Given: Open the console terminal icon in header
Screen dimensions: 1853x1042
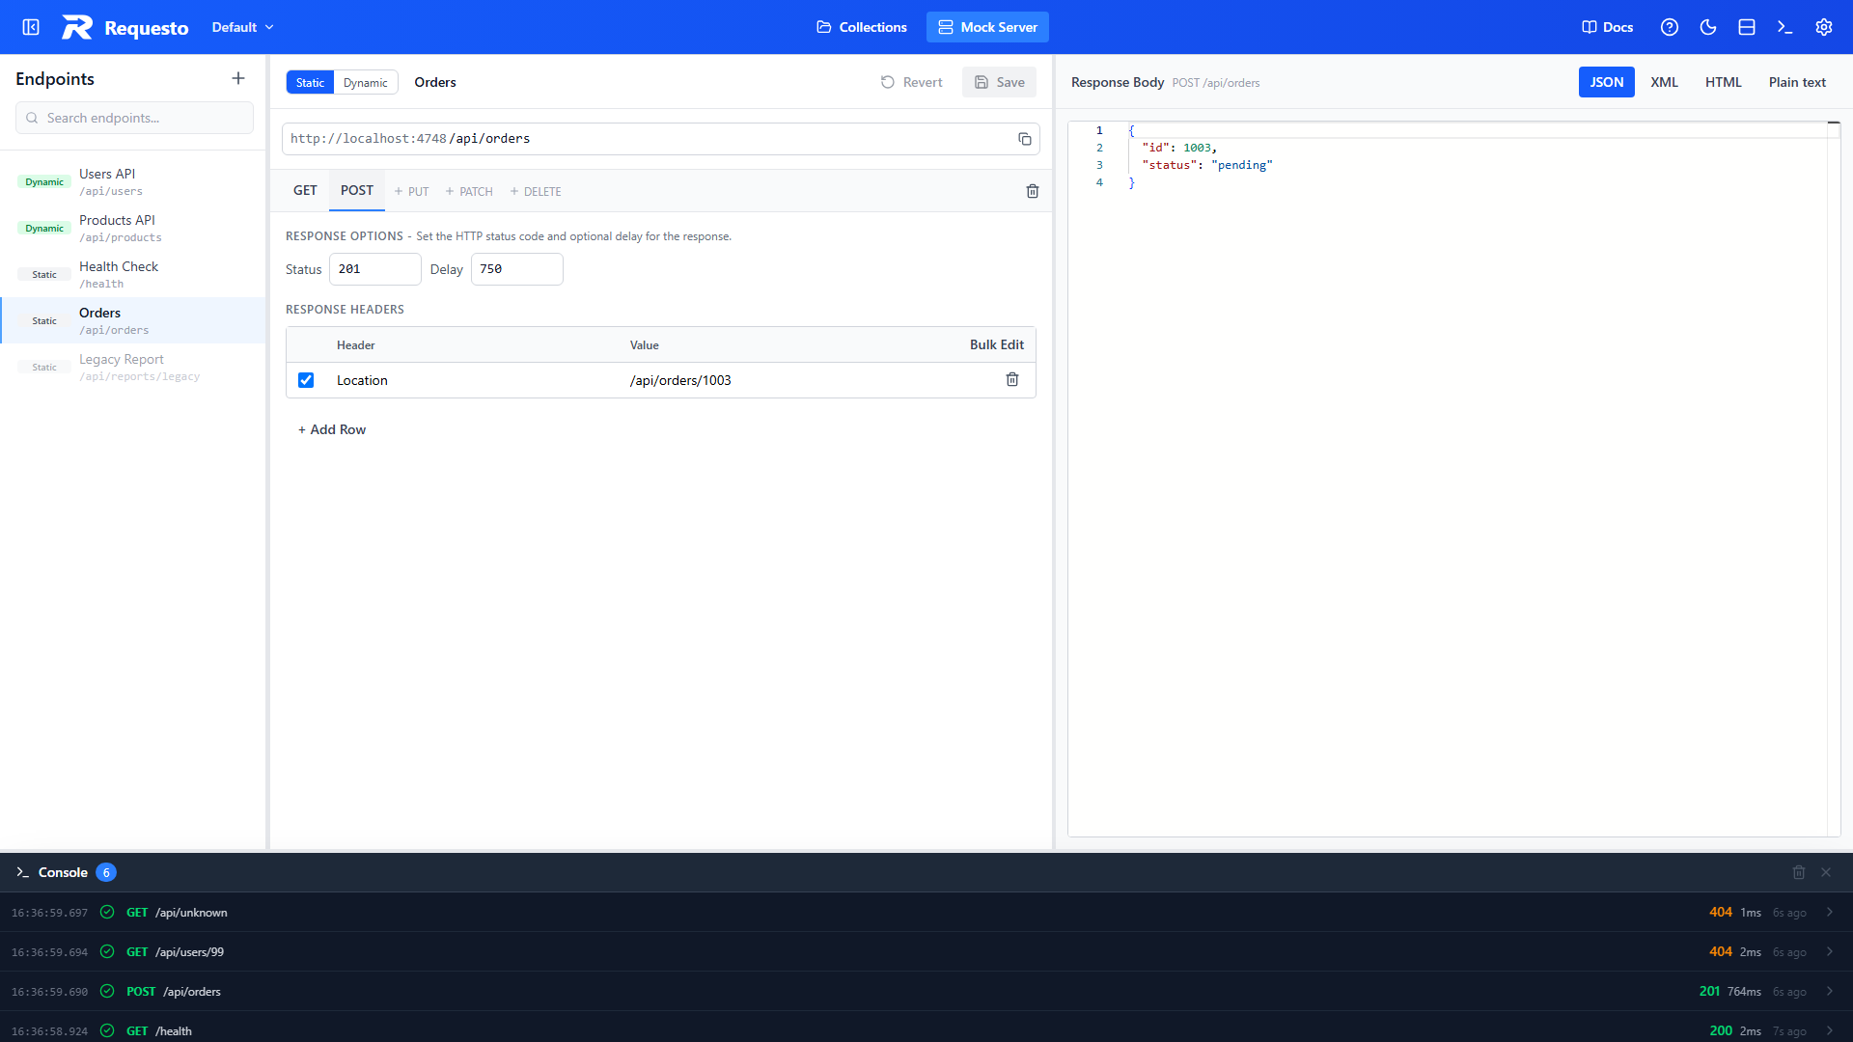Looking at the screenshot, I should 1785,27.
